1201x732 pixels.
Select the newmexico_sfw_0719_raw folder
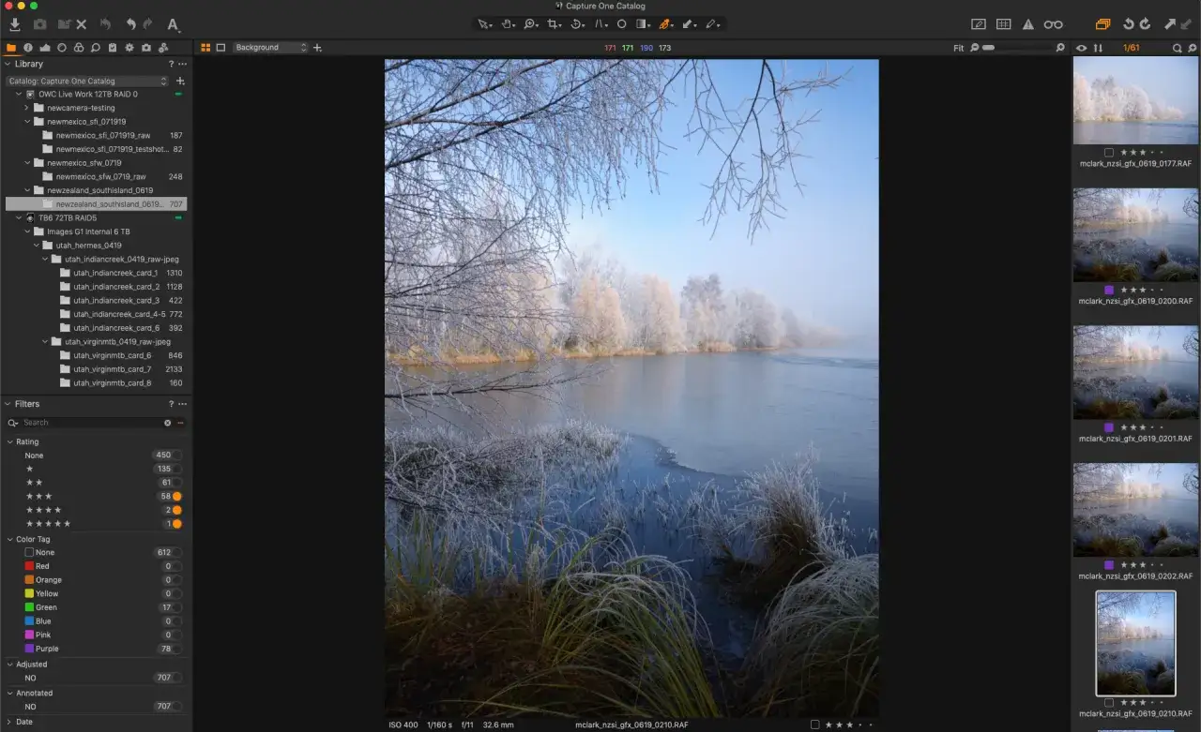tap(100, 176)
